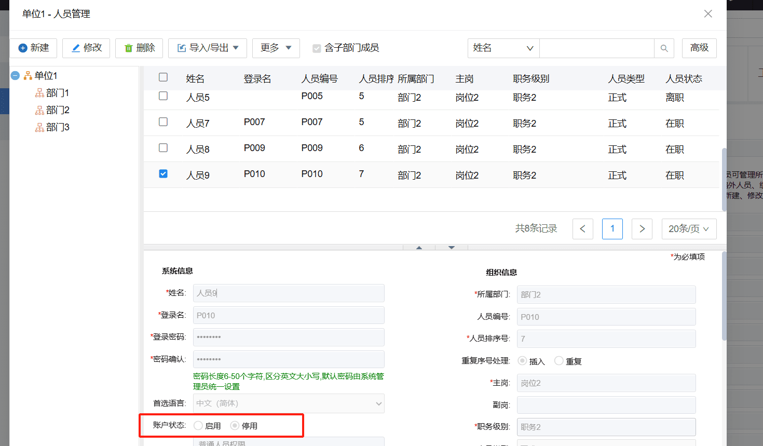This screenshot has width=763, height=446.
Task: Click the 人员编号 column header
Action: coord(319,79)
